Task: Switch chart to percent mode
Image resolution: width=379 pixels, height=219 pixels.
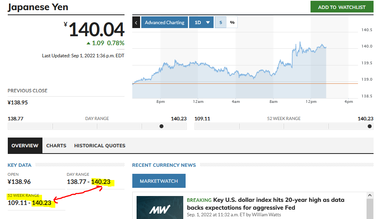Action: point(232,23)
